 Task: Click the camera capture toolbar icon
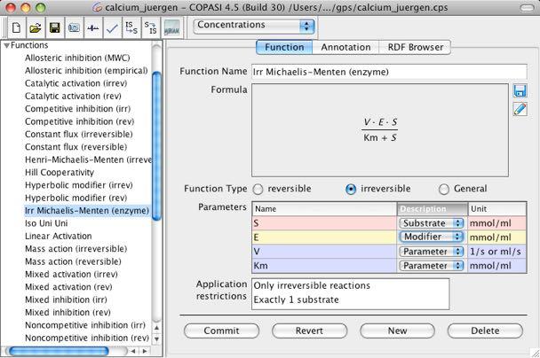74,27
